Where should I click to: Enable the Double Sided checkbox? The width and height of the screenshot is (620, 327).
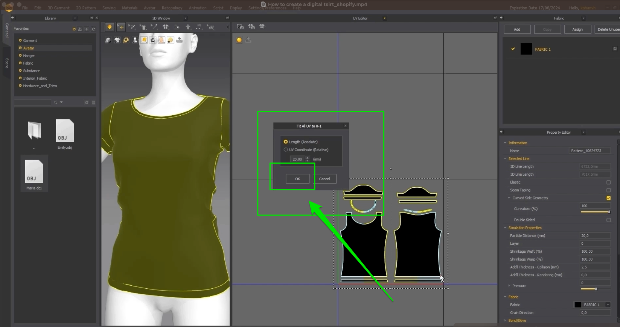tap(608, 220)
